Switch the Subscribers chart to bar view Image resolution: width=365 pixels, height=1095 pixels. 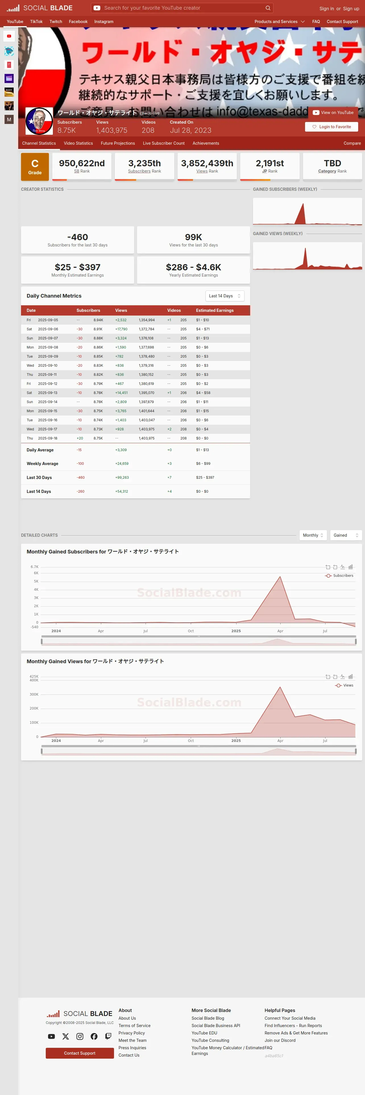pyautogui.click(x=351, y=567)
